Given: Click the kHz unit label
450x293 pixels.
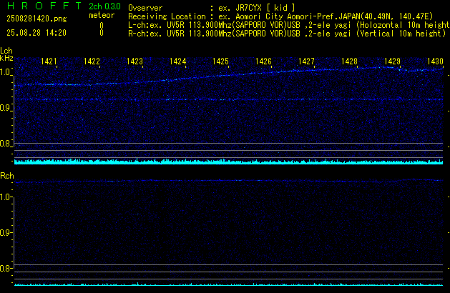Looking at the screenshot, I should point(6,58).
